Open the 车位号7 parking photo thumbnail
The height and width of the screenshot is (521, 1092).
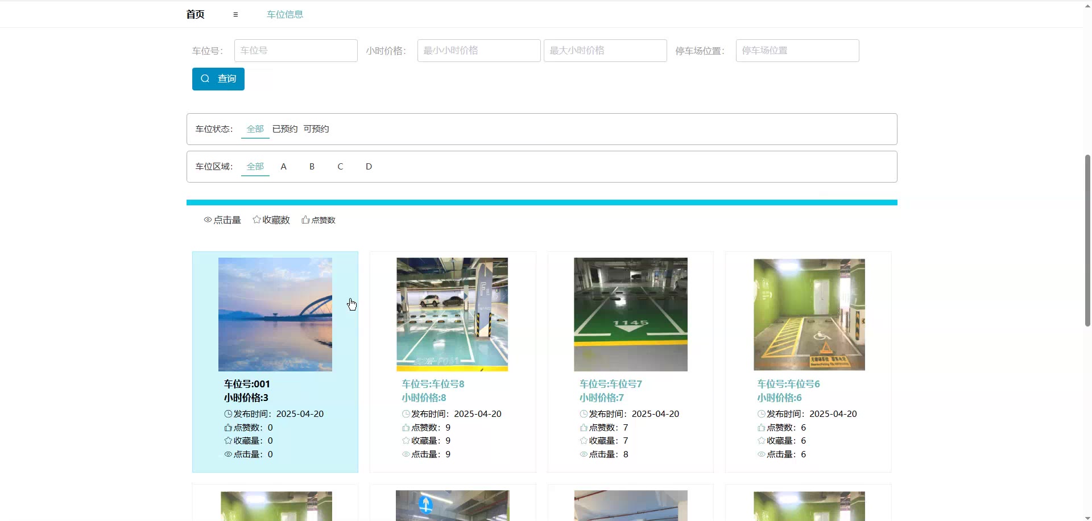pyautogui.click(x=630, y=314)
